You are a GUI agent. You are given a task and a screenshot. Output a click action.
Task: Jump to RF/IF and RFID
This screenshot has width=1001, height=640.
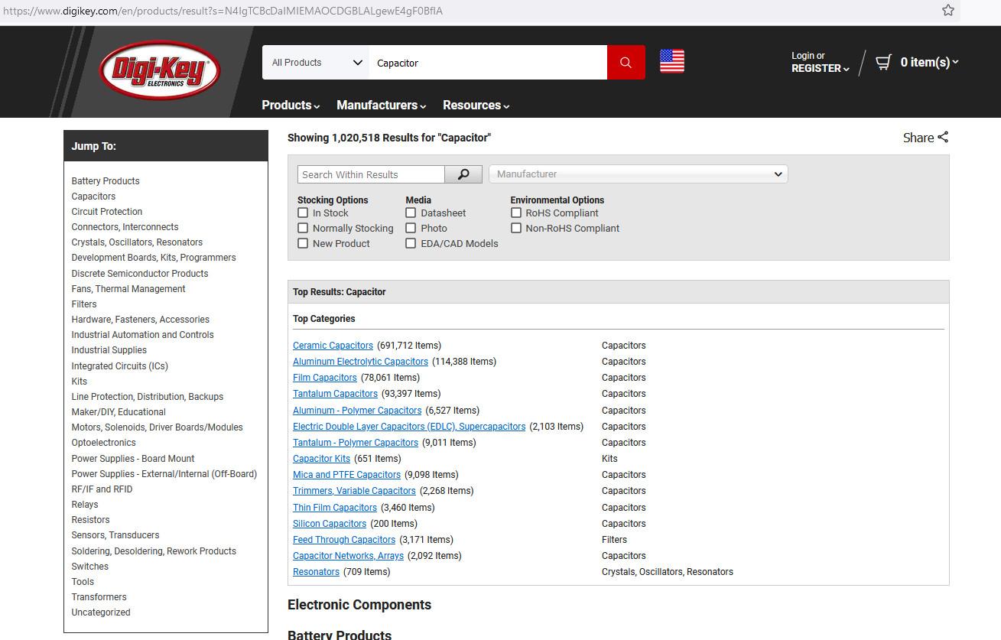pos(102,489)
